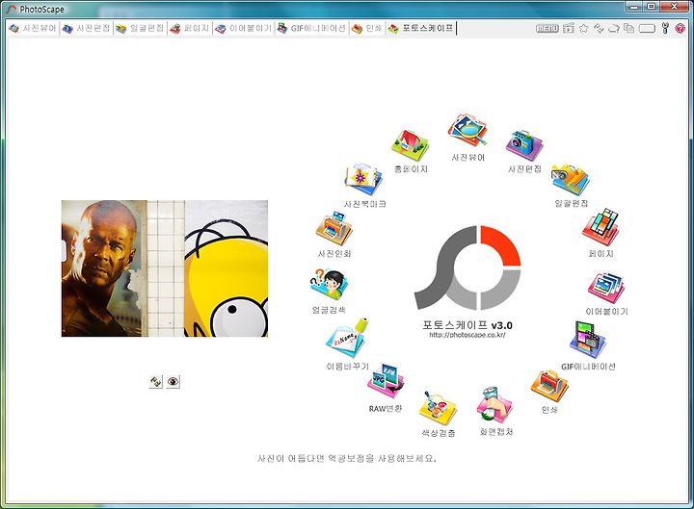Switch to the 사진편집 tab
Screen dimensions: 694x509
click(87, 28)
